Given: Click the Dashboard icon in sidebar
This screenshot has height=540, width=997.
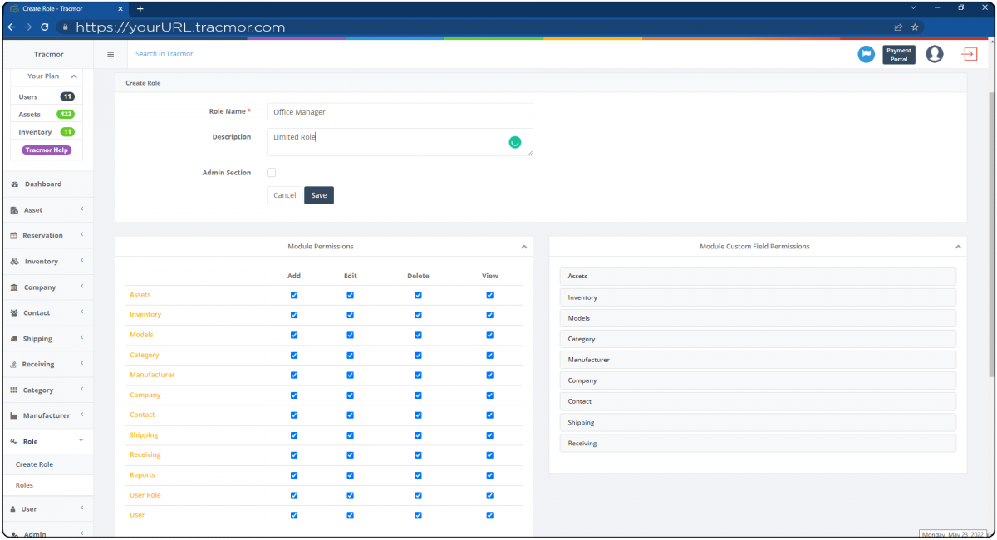Looking at the screenshot, I should coord(15,184).
